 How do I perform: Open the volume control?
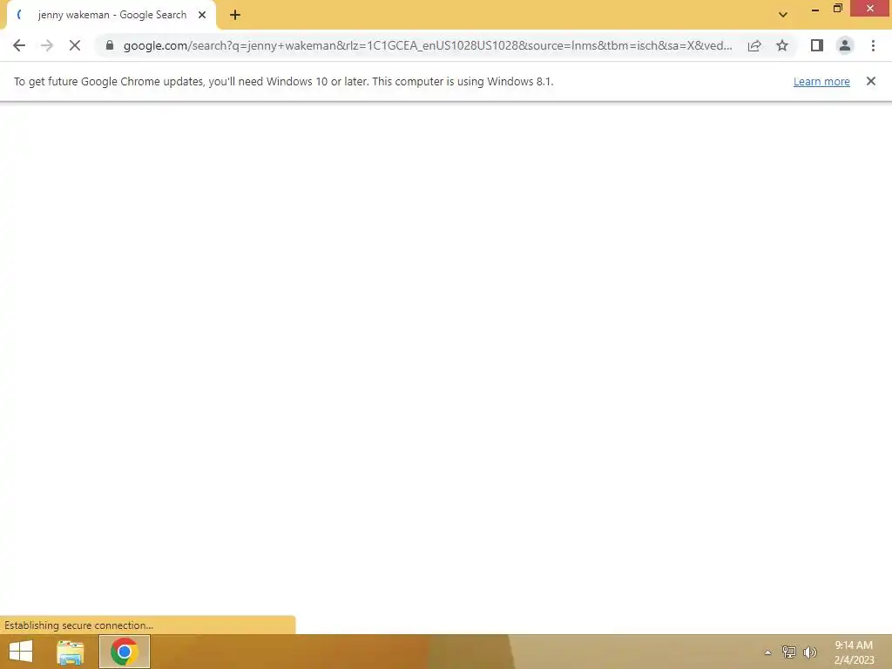(809, 652)
